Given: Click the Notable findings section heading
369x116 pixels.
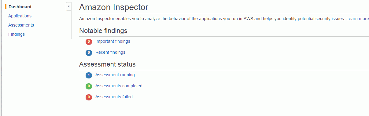Looking at the screenshot, I should [x=103, y=31].
